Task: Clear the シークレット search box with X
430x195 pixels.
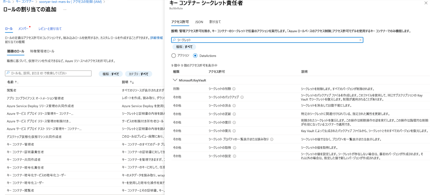Action: click(360, 40)
